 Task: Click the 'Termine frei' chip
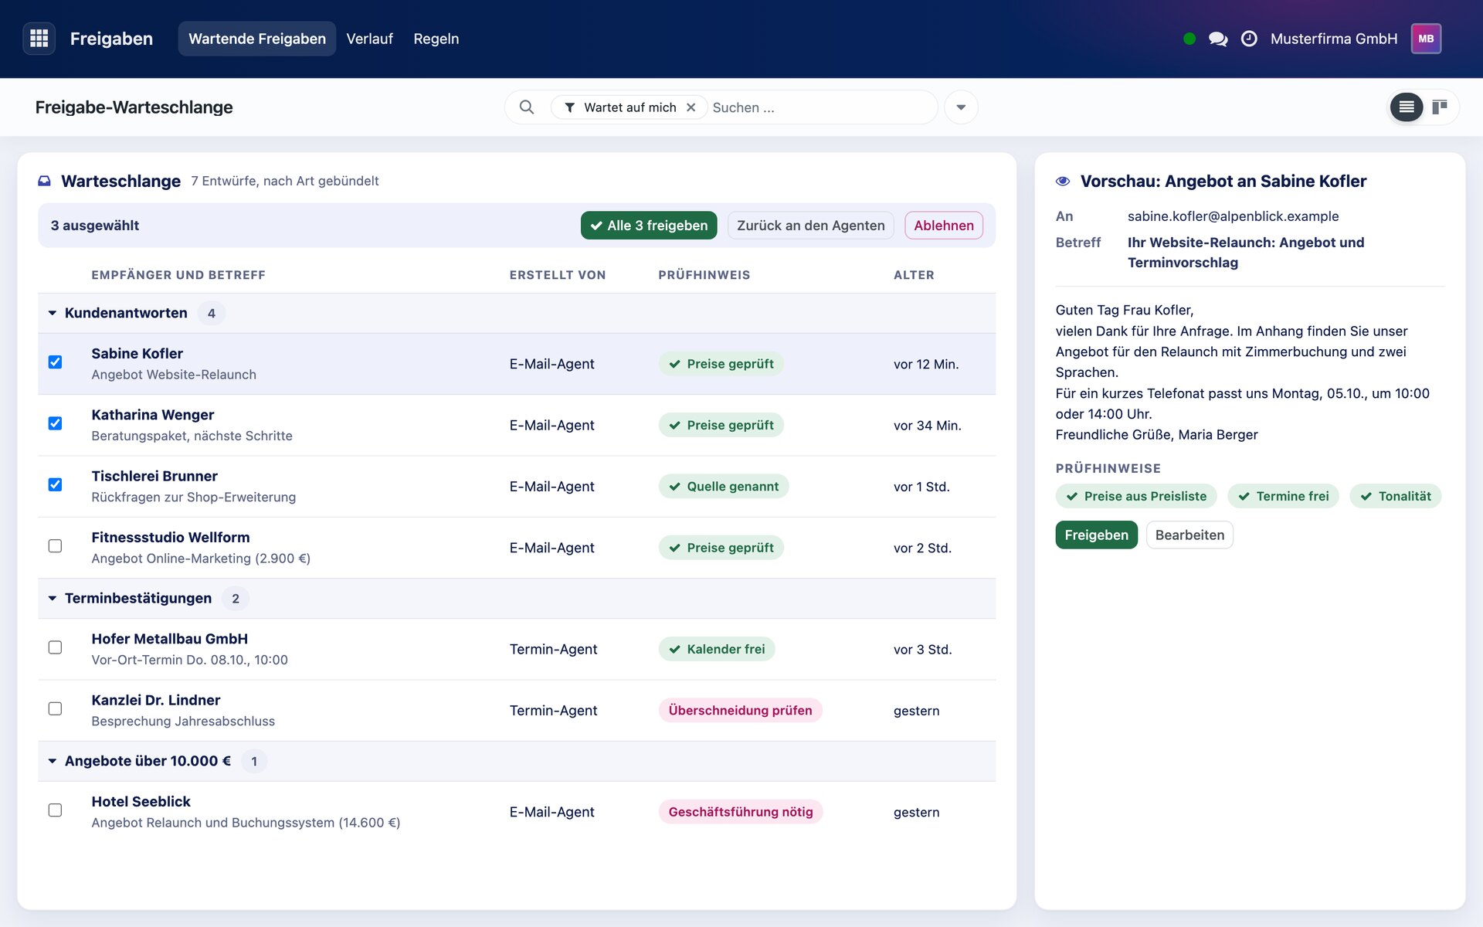[1283, 496]
